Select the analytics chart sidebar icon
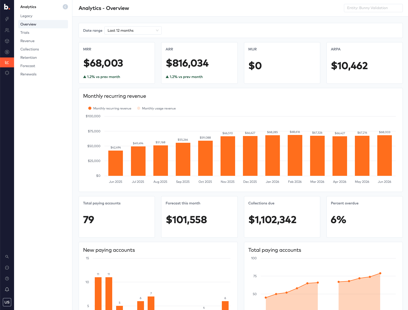 point(7,62)
